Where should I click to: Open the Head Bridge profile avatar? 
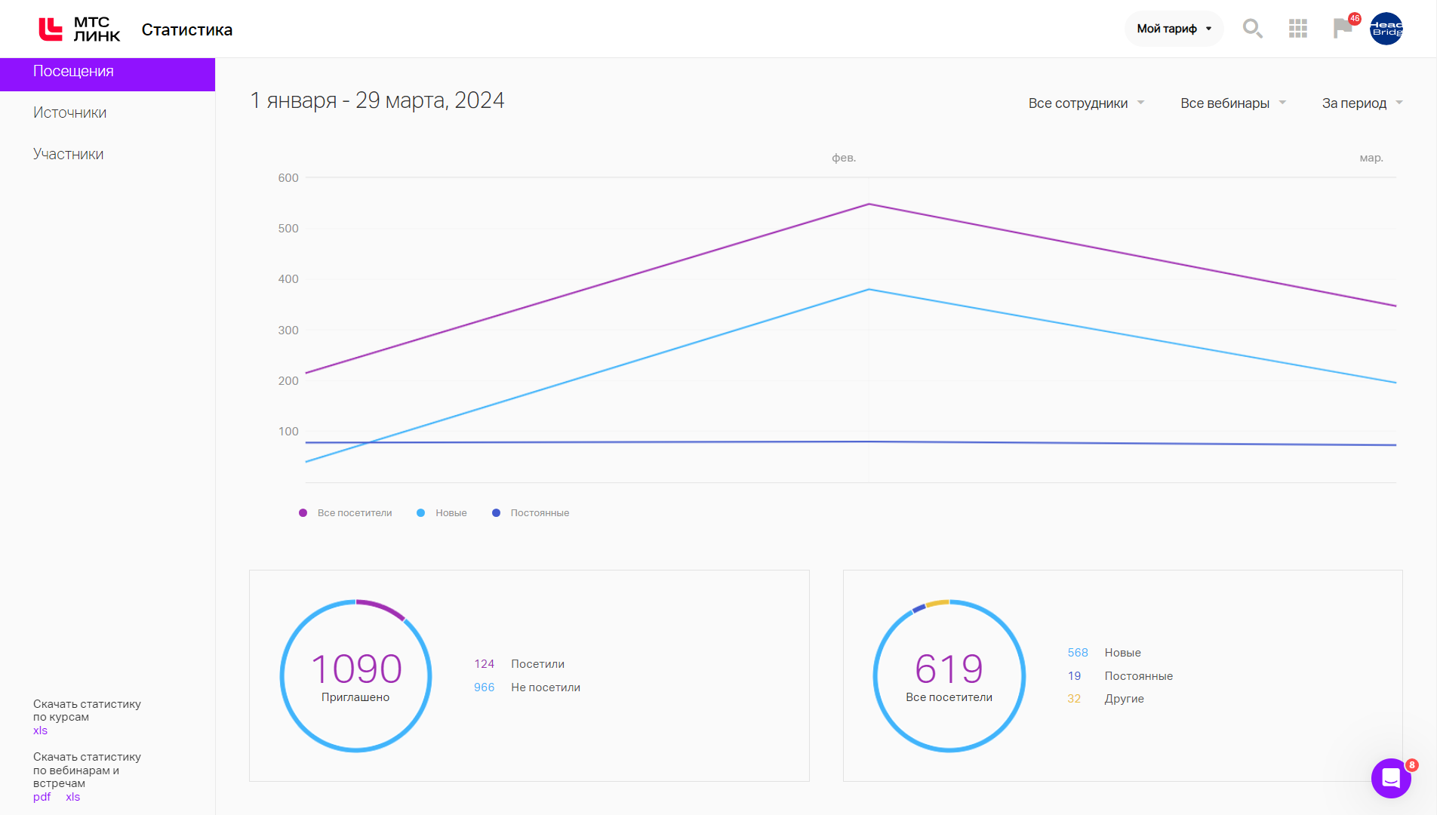pos(1386,29)
